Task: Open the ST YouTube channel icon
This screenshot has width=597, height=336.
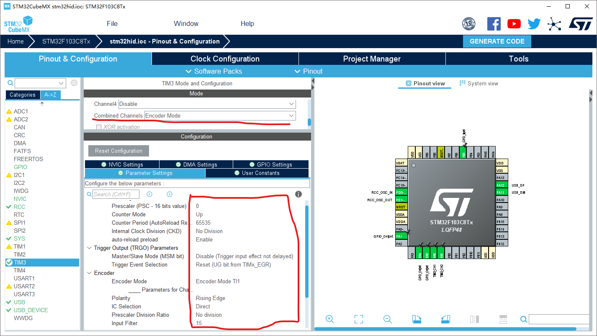Action: [x=514, y=24]
